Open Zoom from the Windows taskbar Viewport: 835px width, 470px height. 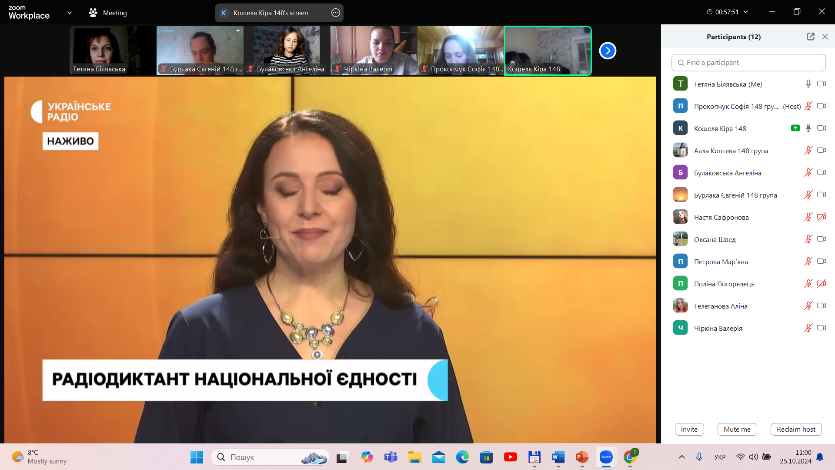(606, 457)
